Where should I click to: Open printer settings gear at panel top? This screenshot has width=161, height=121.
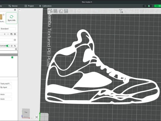pos(15,10)
